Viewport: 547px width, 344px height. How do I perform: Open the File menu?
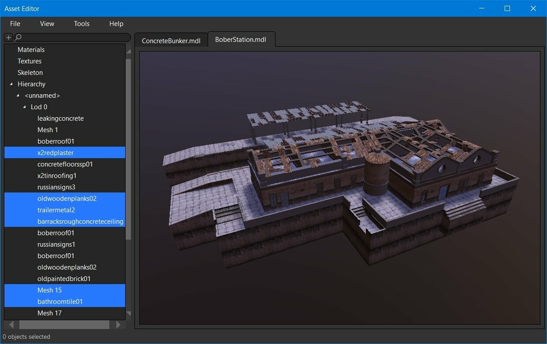15,24
